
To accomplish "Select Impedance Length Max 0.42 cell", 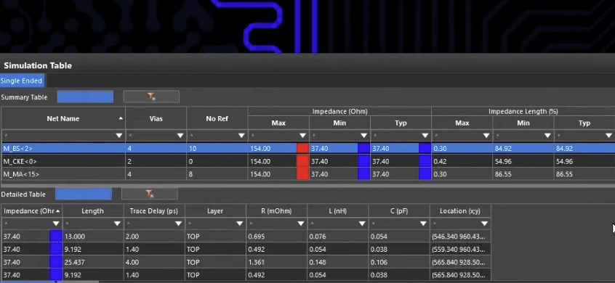I will tap(462, 161).
